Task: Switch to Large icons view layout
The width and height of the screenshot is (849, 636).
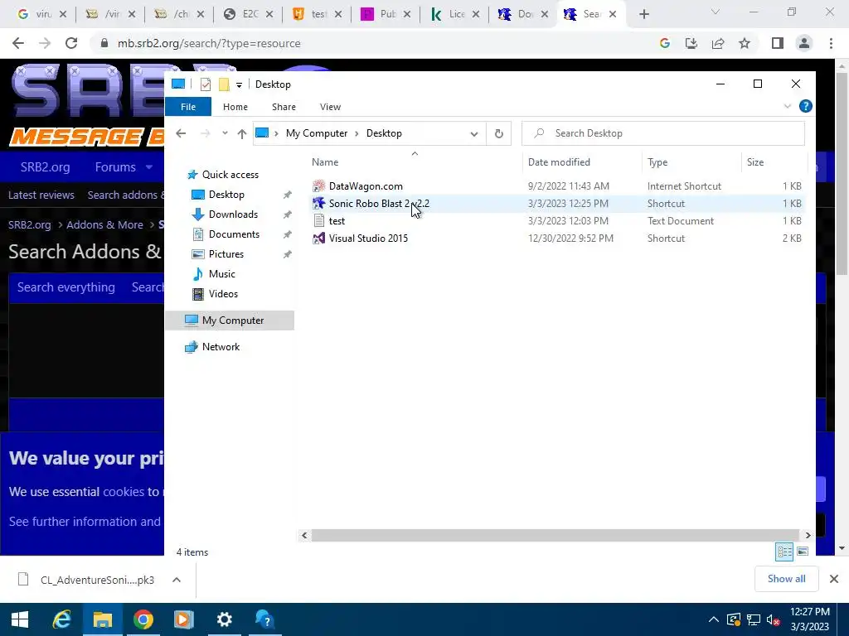Action: 803,552
